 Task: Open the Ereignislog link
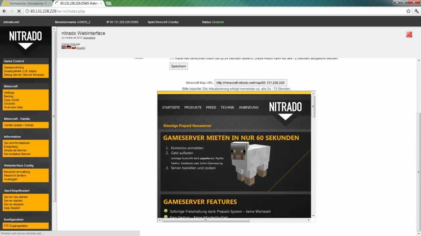tap(11, 147)
